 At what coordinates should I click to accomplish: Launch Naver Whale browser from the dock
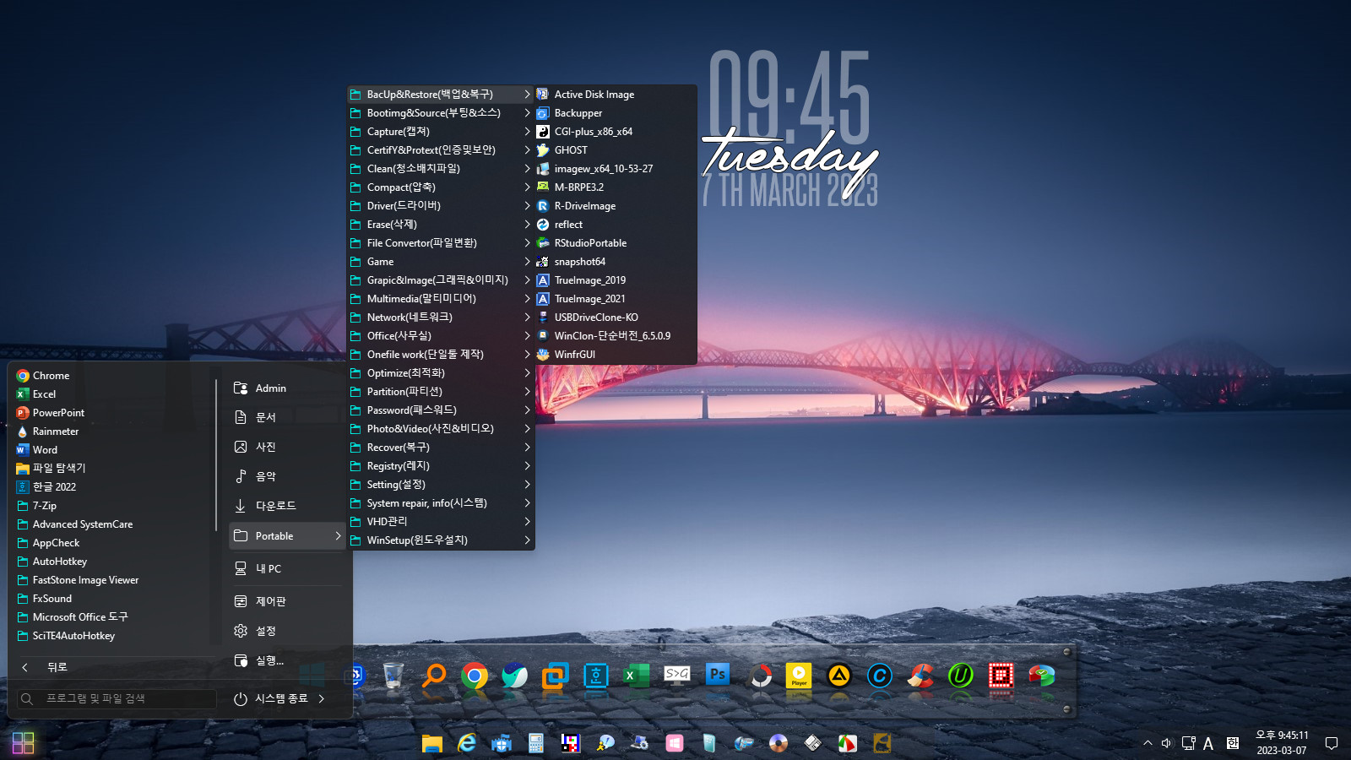tap(514, 676)
